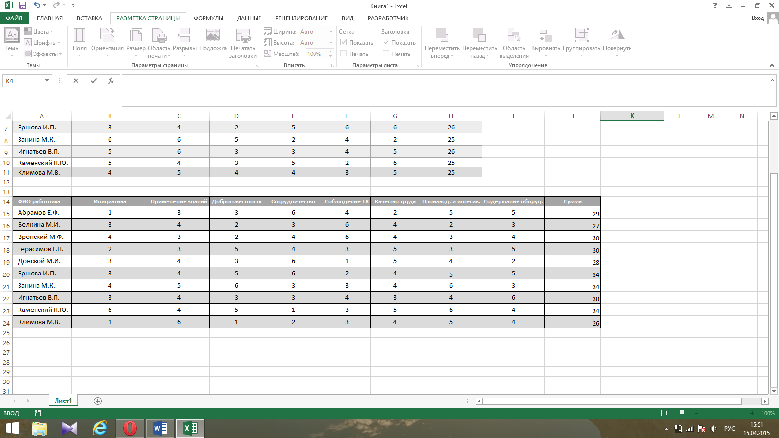Select the Лист1 sheet tab
779x438 pixels.
click(x=63, y=401)
